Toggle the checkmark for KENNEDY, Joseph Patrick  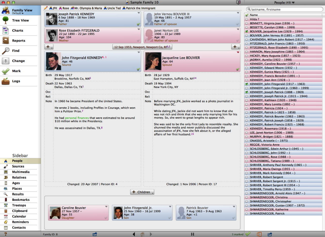[x=246, y=92]
